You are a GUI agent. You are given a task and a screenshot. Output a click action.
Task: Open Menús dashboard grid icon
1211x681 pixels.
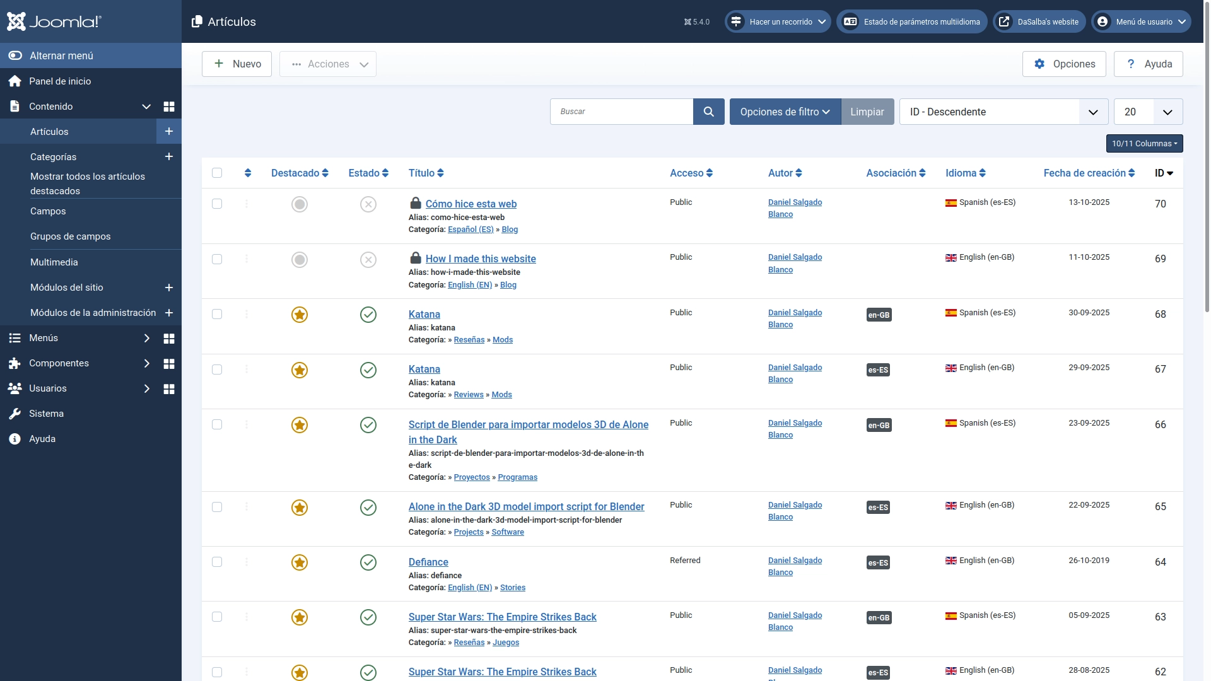[x=168, y=339]
